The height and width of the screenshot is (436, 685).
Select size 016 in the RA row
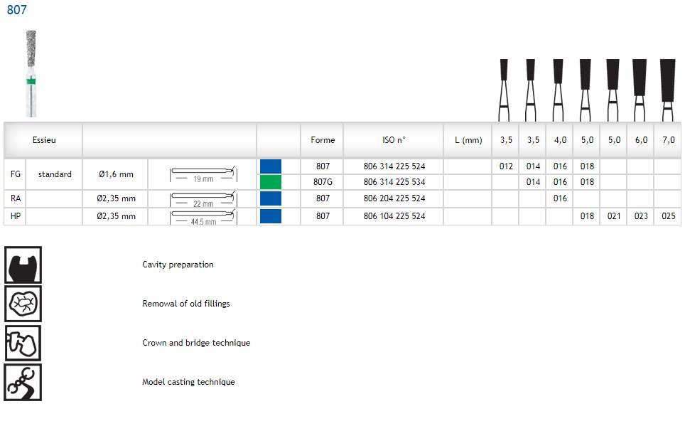(x=560, y=199)
